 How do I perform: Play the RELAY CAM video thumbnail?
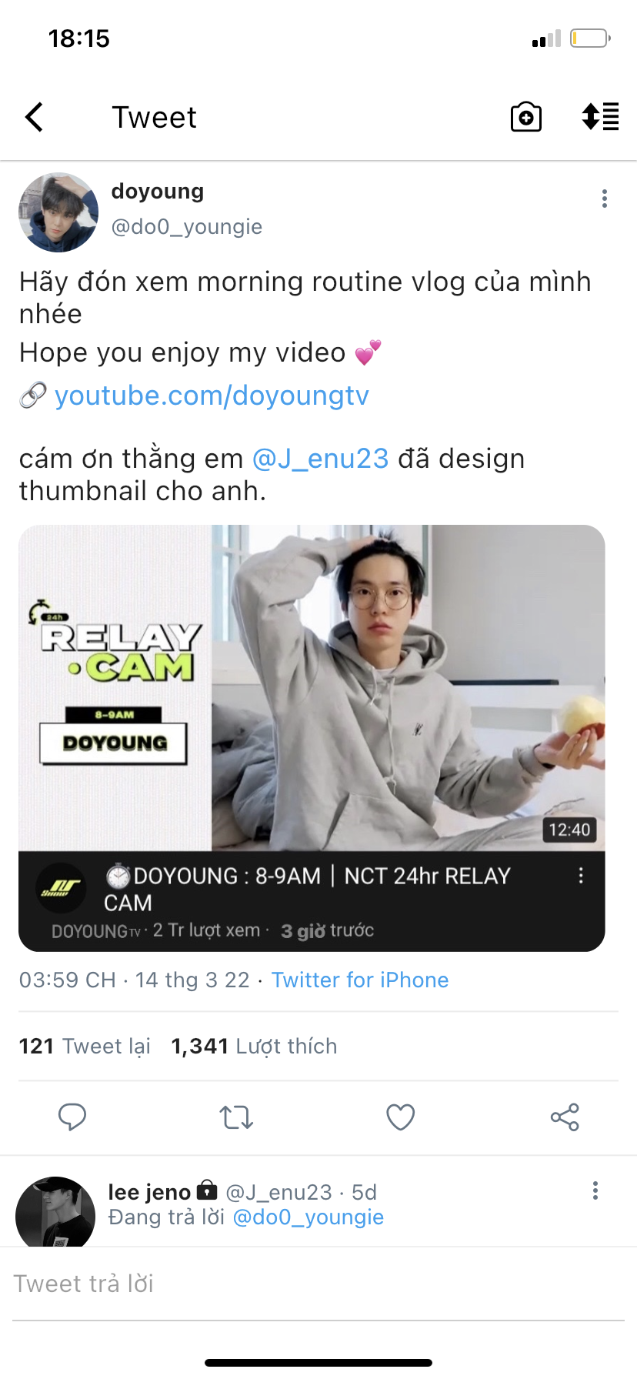click(312, 688)
